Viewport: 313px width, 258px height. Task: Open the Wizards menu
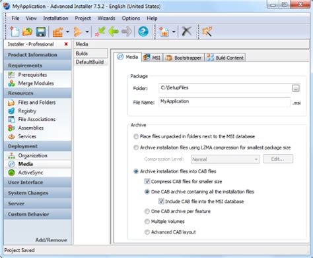pyautogui.click(x=106, y=18)
